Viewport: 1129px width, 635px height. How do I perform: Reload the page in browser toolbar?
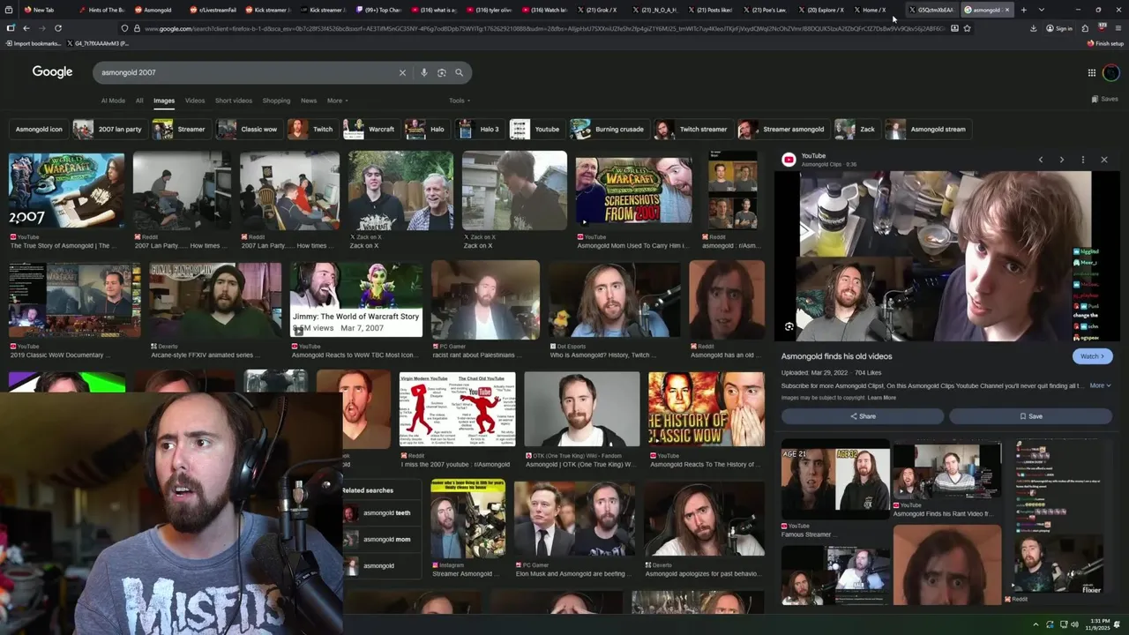[x=58, y=28]
